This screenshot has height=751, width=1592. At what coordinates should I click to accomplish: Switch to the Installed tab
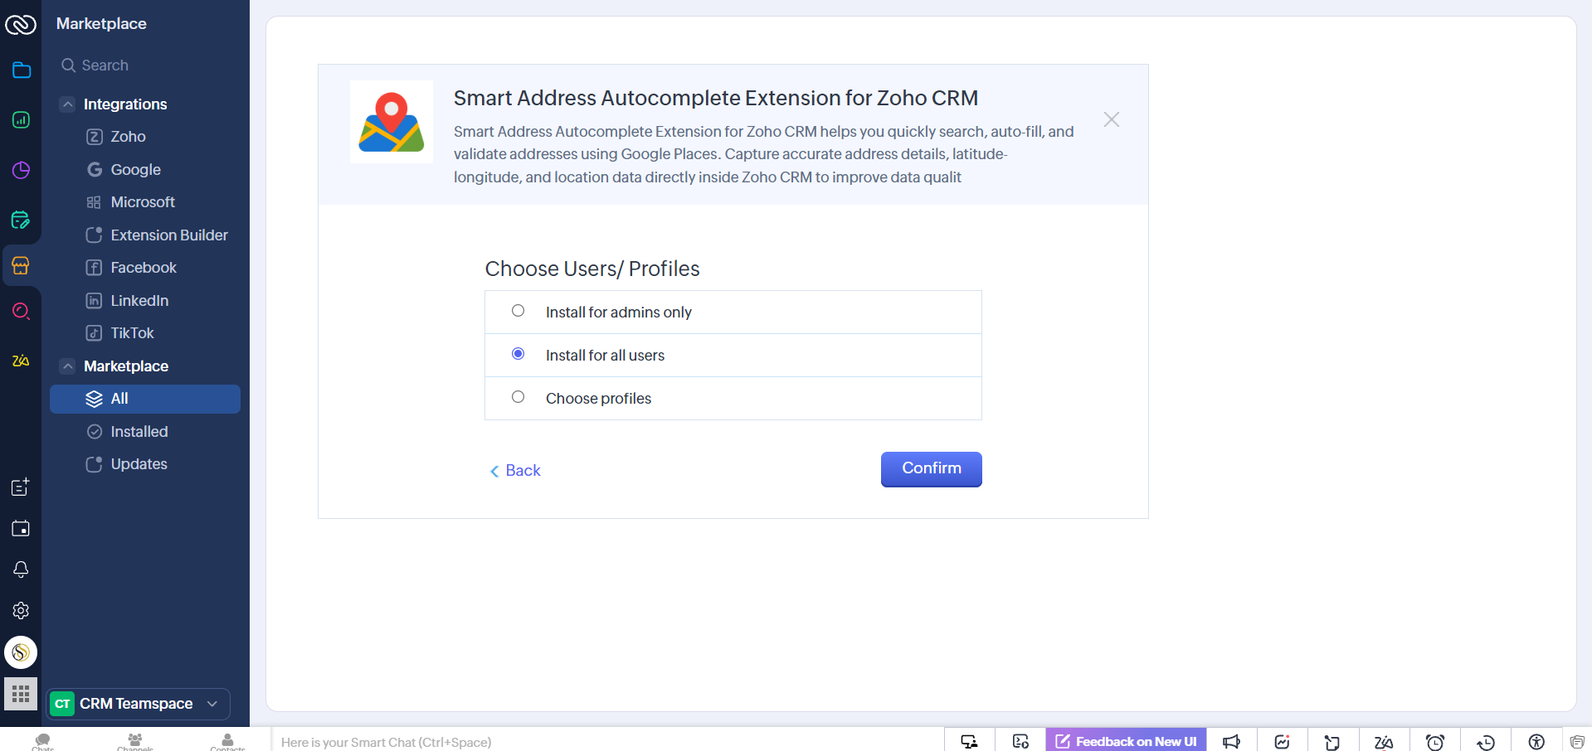tap(139, 431)
